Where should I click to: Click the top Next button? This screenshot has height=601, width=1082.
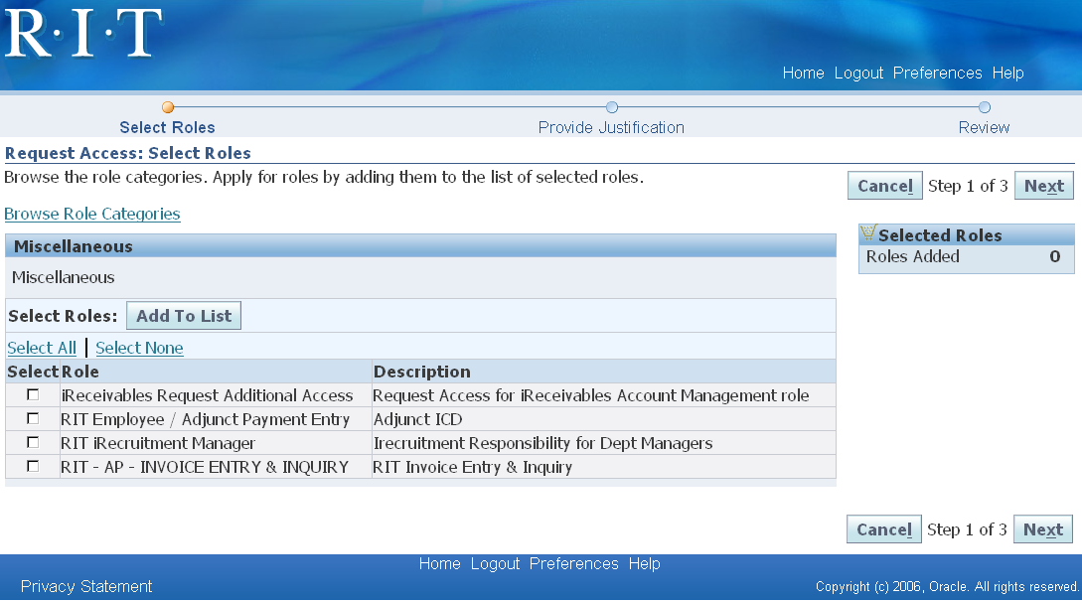point(1043,186)
